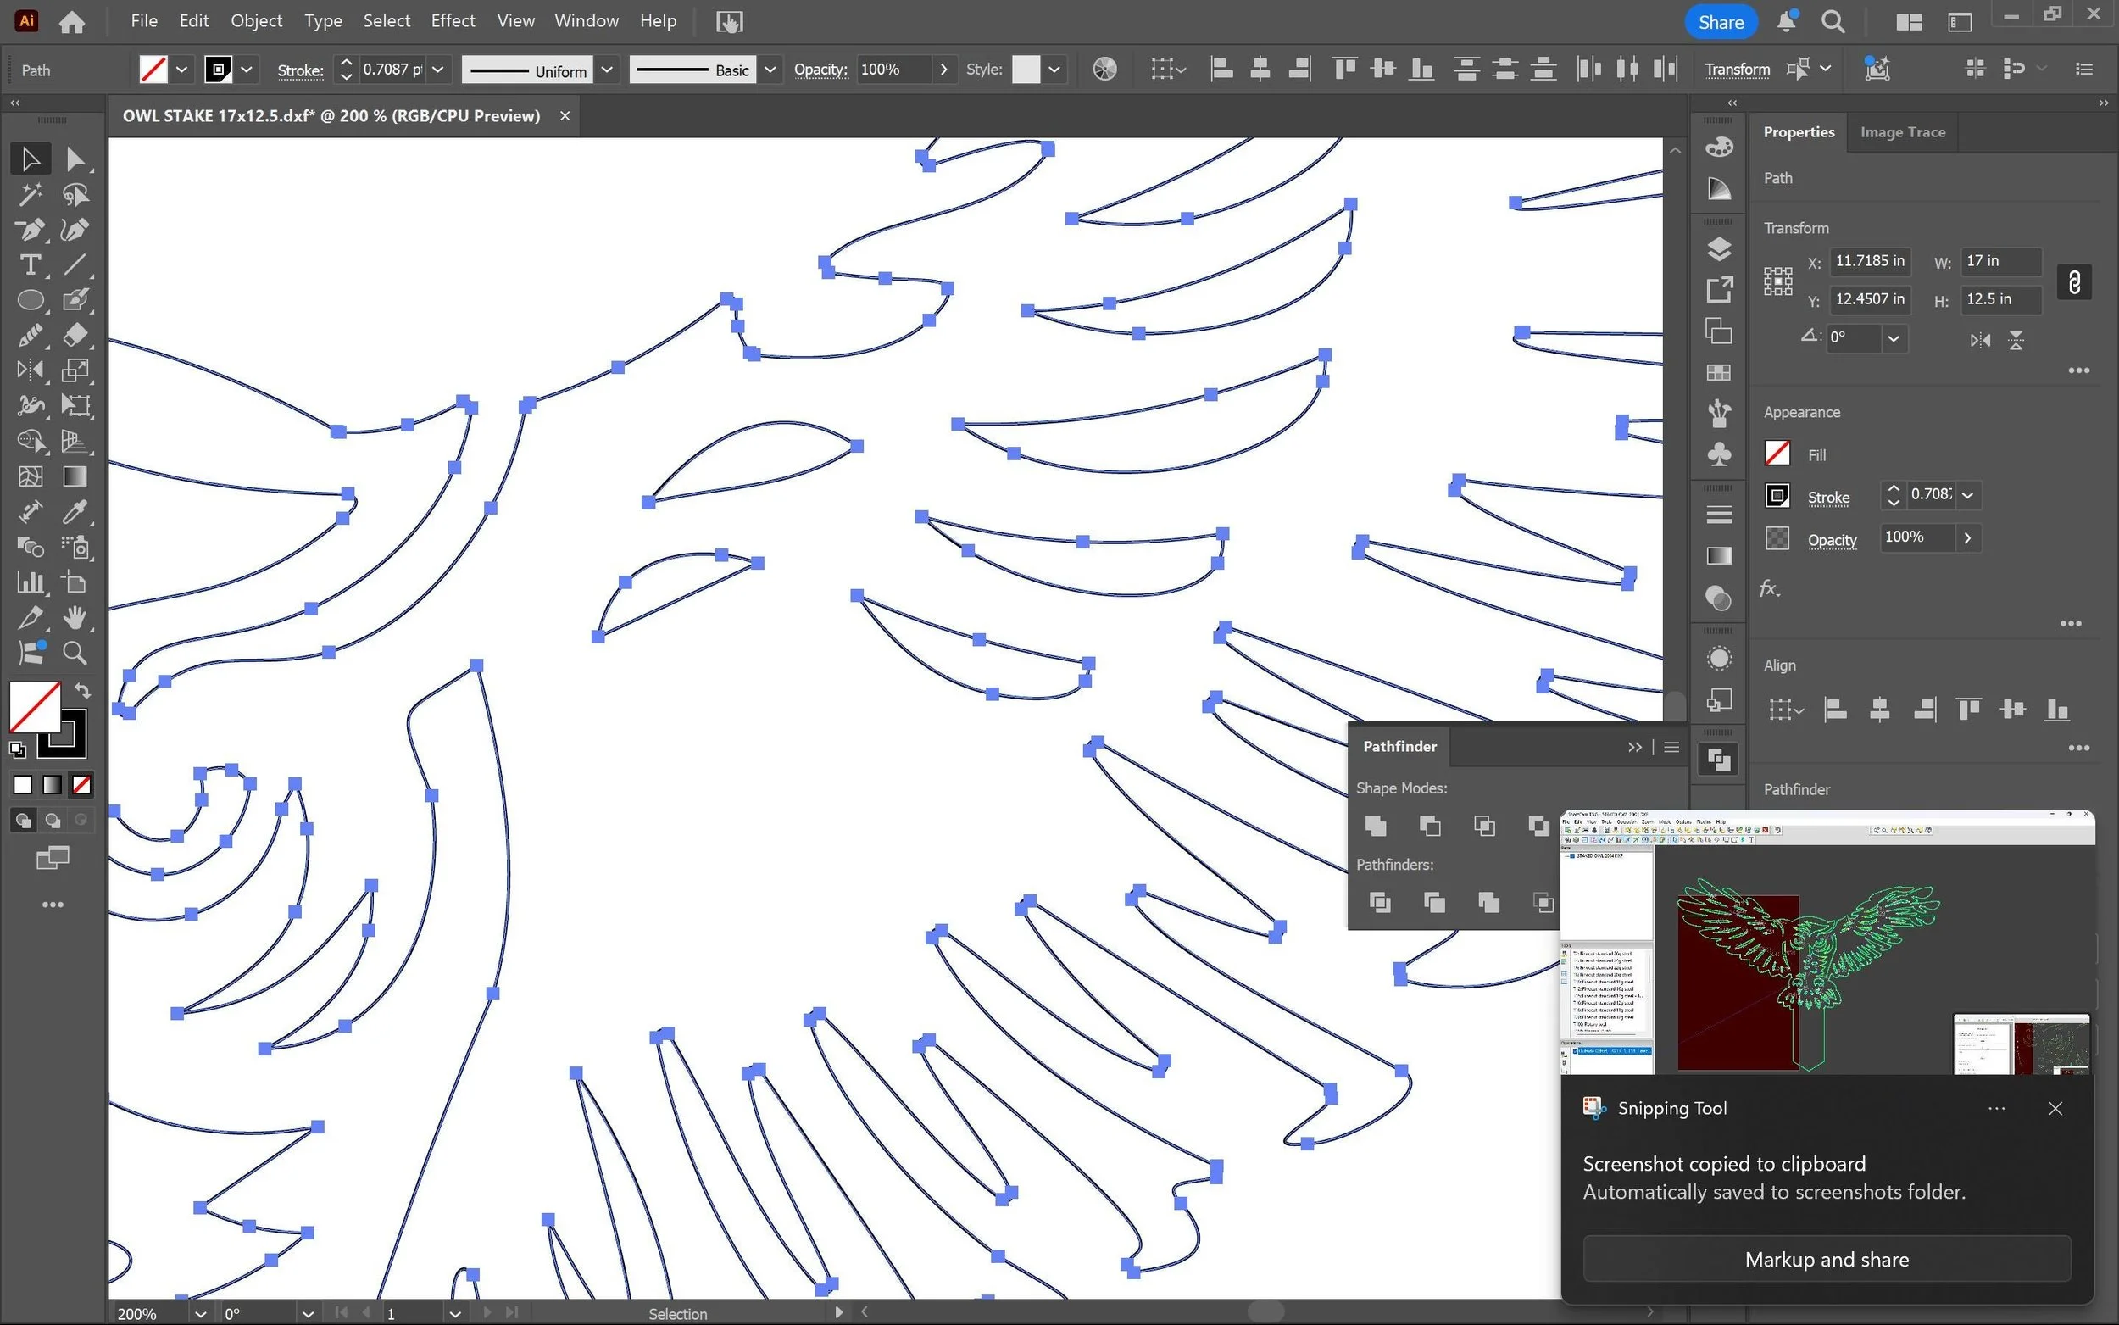Swap fill and stroke colors
The width and height of the screenshot is (2119, 1325).
[81, 691]
